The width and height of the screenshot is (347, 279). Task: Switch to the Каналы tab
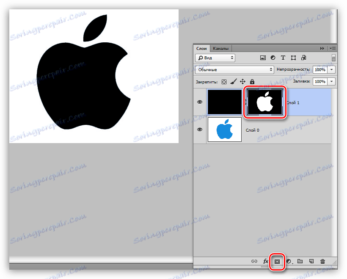(220, 49)
